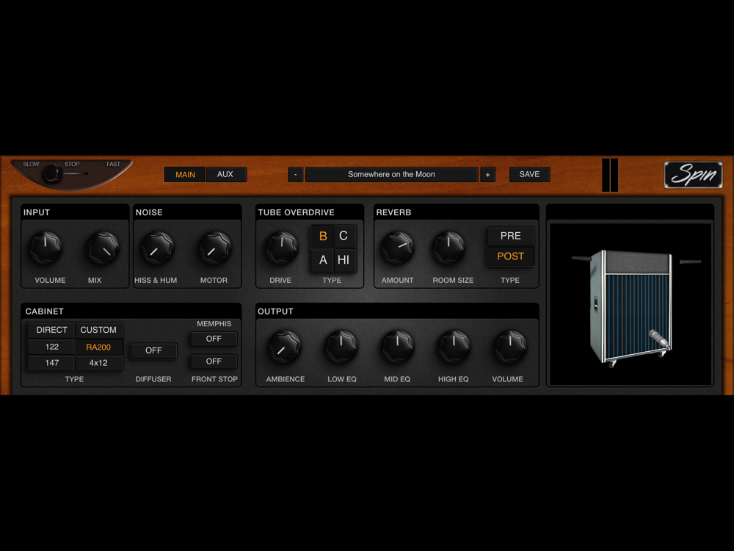Click the Spin logo badge
Image resolution: width=734 pixels, height=551 pixels.
pos(693,175)
